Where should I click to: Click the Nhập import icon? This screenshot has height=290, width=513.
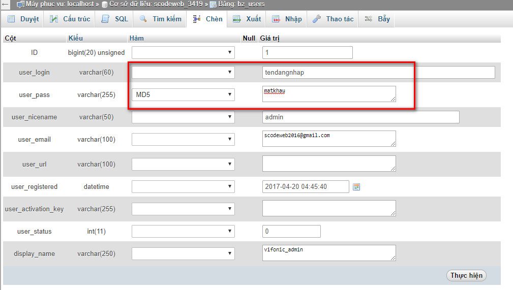(x=276, y=19)
